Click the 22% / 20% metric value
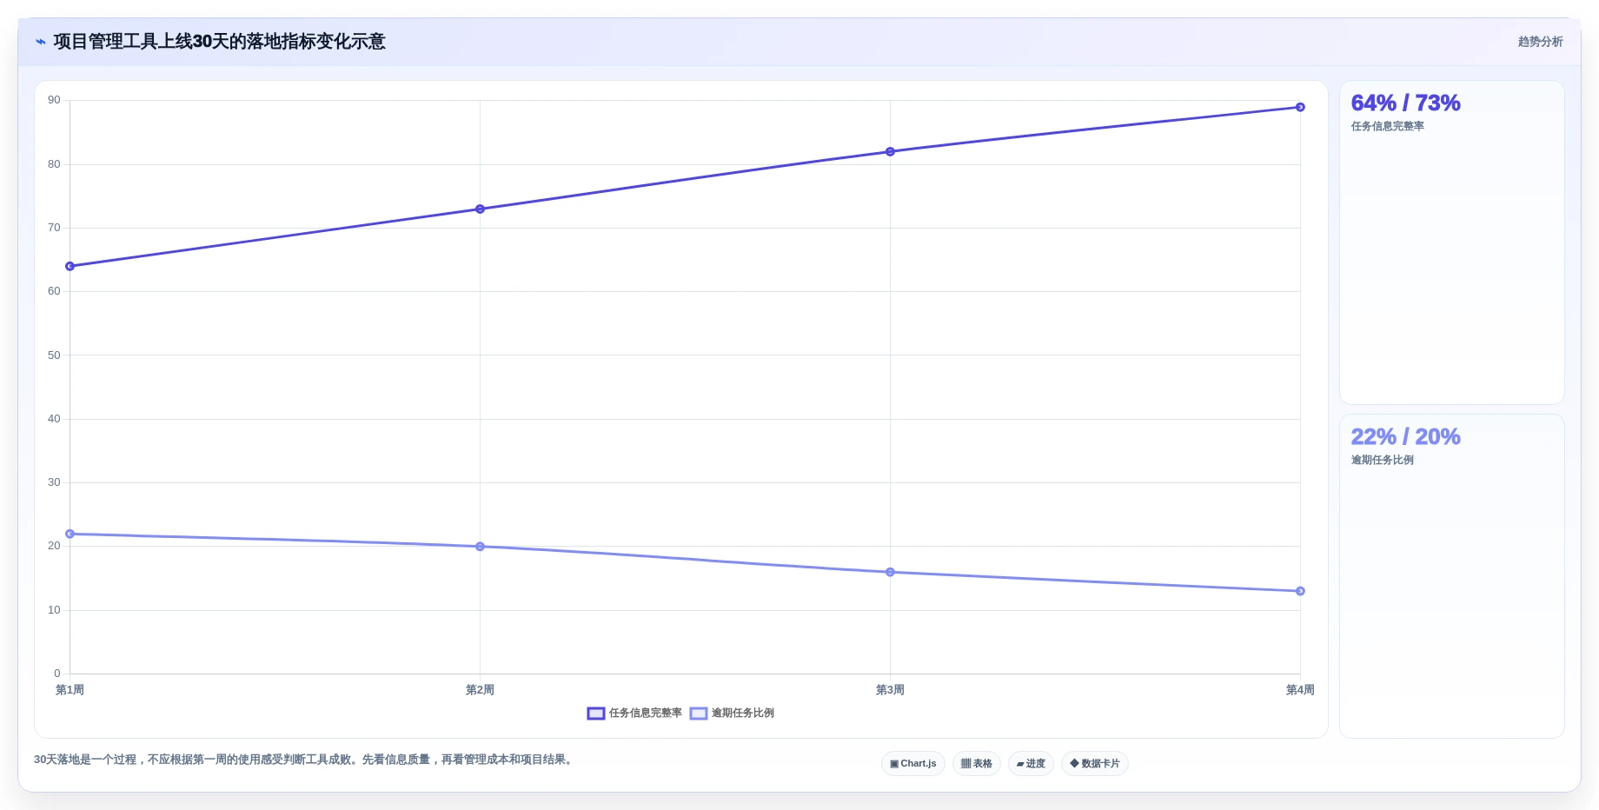The width and height of the screenshot is (1599, 810). (1405, 437)
